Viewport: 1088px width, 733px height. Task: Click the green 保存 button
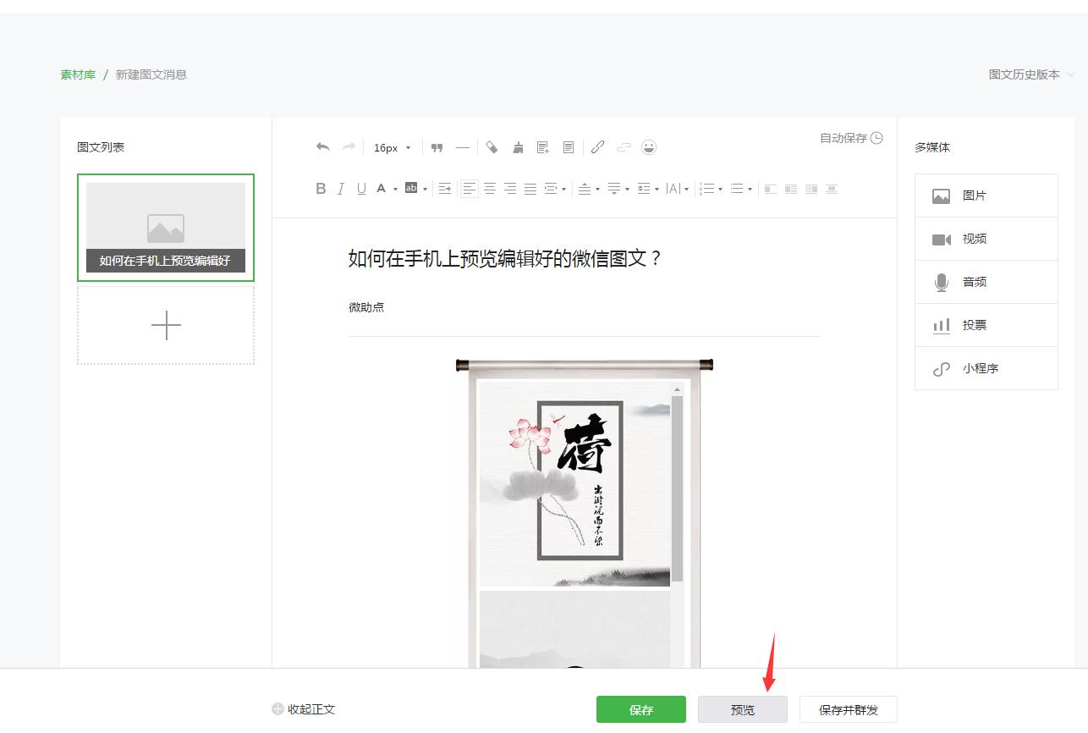point(641,709)
